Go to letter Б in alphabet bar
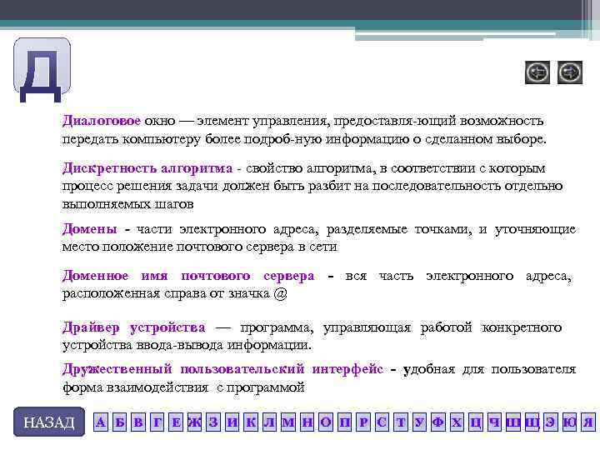 [119, 422]
